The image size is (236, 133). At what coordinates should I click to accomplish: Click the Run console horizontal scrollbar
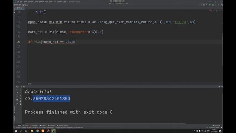[105, 123]
